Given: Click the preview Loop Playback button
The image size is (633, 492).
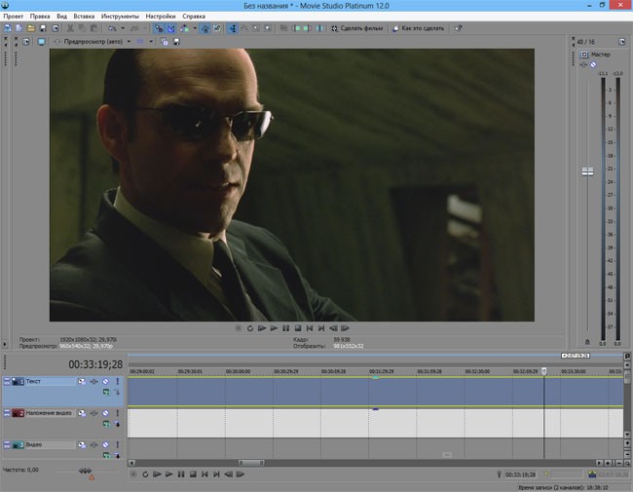Looking at the screenshot, I should coord(250,328).
